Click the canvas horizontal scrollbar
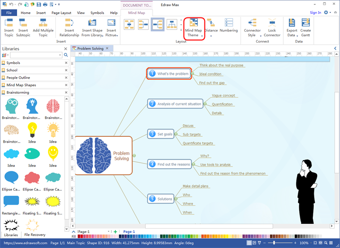Viewport: 340px width, 248px height. pos(209,226)
